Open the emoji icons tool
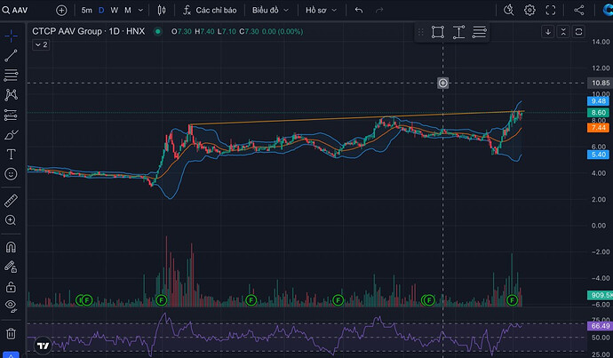The width and height of the screenshot is (613, 358). click(x=12, y=176)
